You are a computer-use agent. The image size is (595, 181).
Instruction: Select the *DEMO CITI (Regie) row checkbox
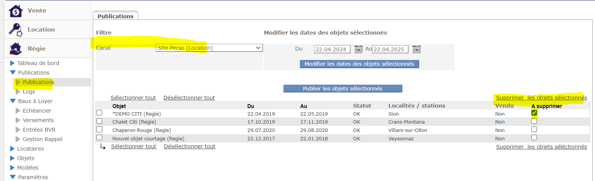tap(99, 113)
